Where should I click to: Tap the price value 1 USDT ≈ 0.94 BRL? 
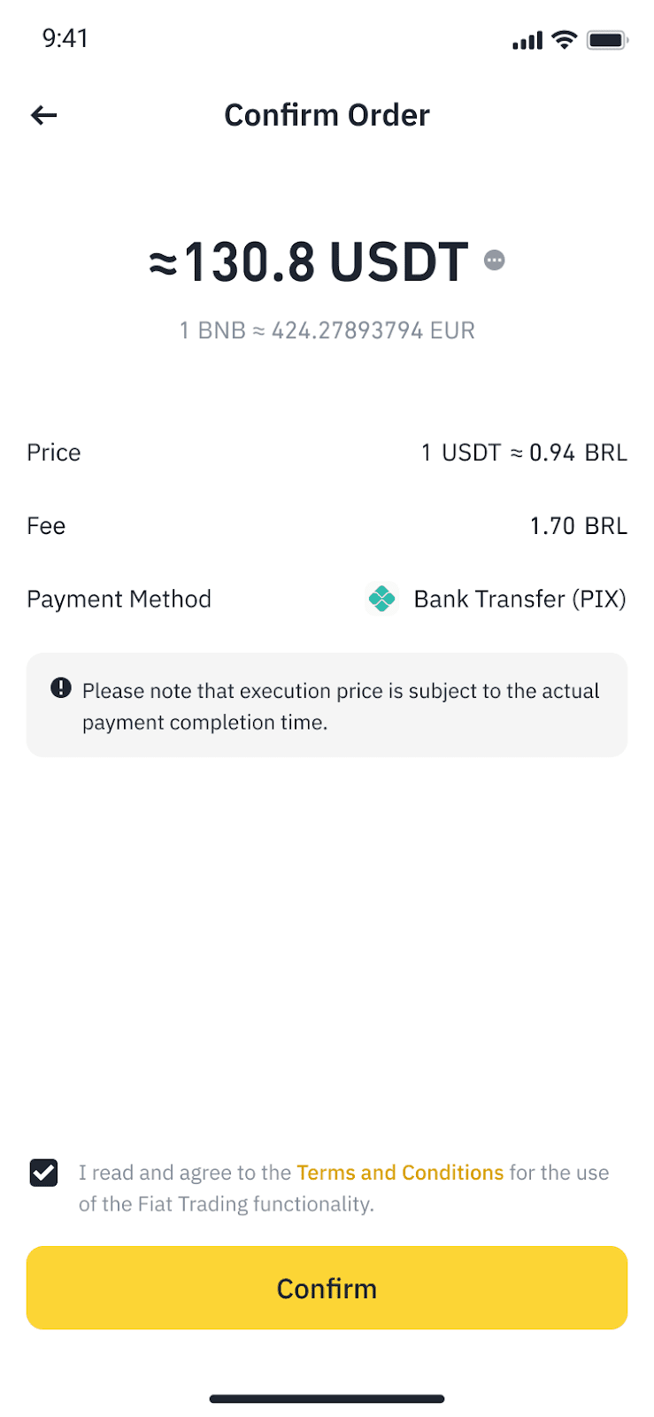(524, 453)
